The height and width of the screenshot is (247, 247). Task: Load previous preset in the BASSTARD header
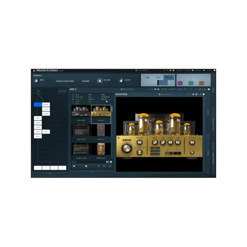pos(187,94)
